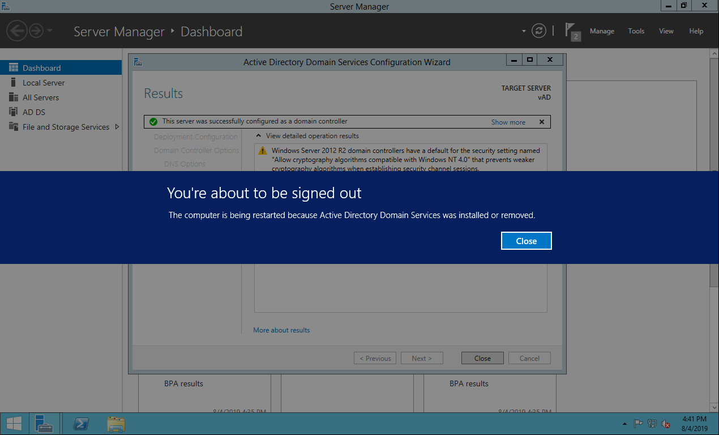This screenshot has height=435, width=719.
Task: Click the forward navigation arrow
Action: [x=36, y=31]
